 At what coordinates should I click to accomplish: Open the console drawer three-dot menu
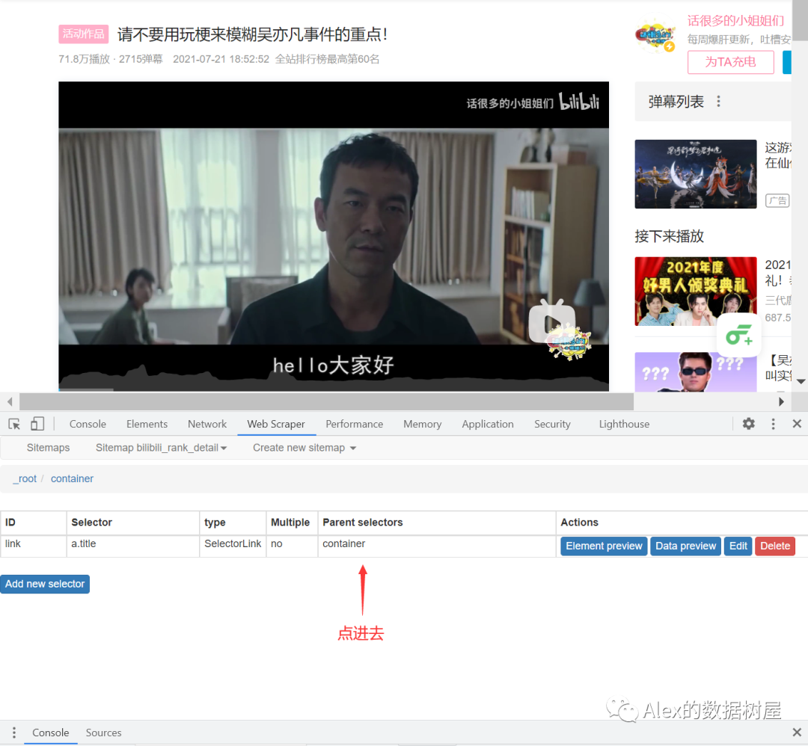pyautogui.click(x=13, y=733)
